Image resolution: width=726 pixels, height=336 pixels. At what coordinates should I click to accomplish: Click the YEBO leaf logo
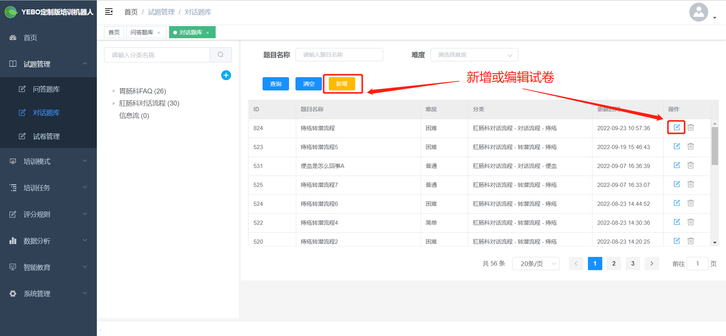click(11, 12)
